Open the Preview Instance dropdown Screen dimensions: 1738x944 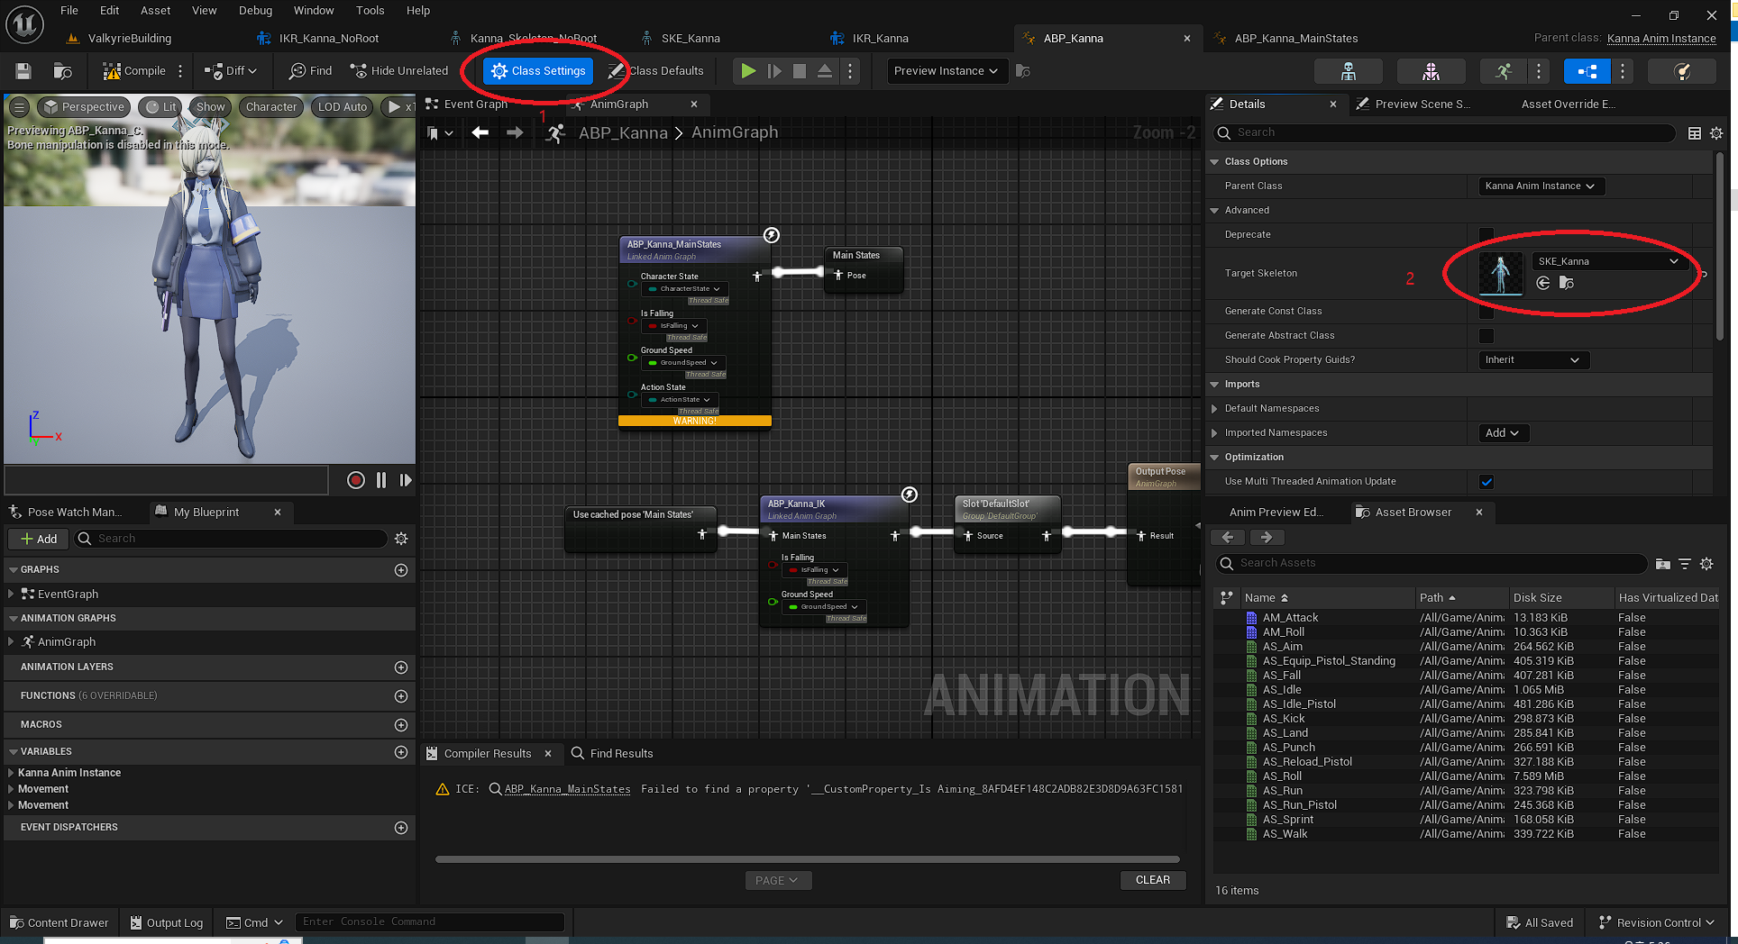pyautogui.click(x=946, y=71)
